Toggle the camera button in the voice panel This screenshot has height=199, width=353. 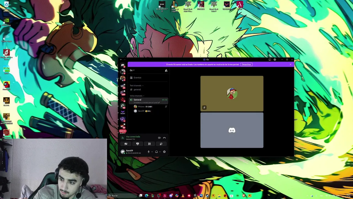[x=126, y=144]
